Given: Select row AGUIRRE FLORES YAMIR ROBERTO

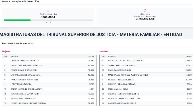Looking at the screenshot, I should click(146, 94).
